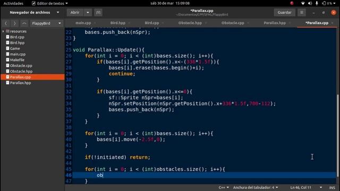Switch to the Obstacle.cpp tab
340x191 pixels.
(x=233, y=23)
